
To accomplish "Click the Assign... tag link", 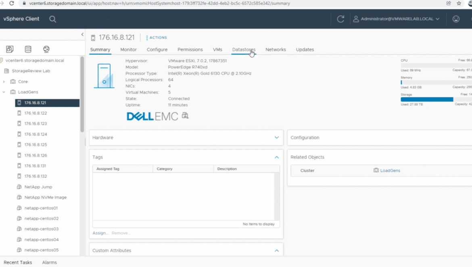I will click(100, 233).
